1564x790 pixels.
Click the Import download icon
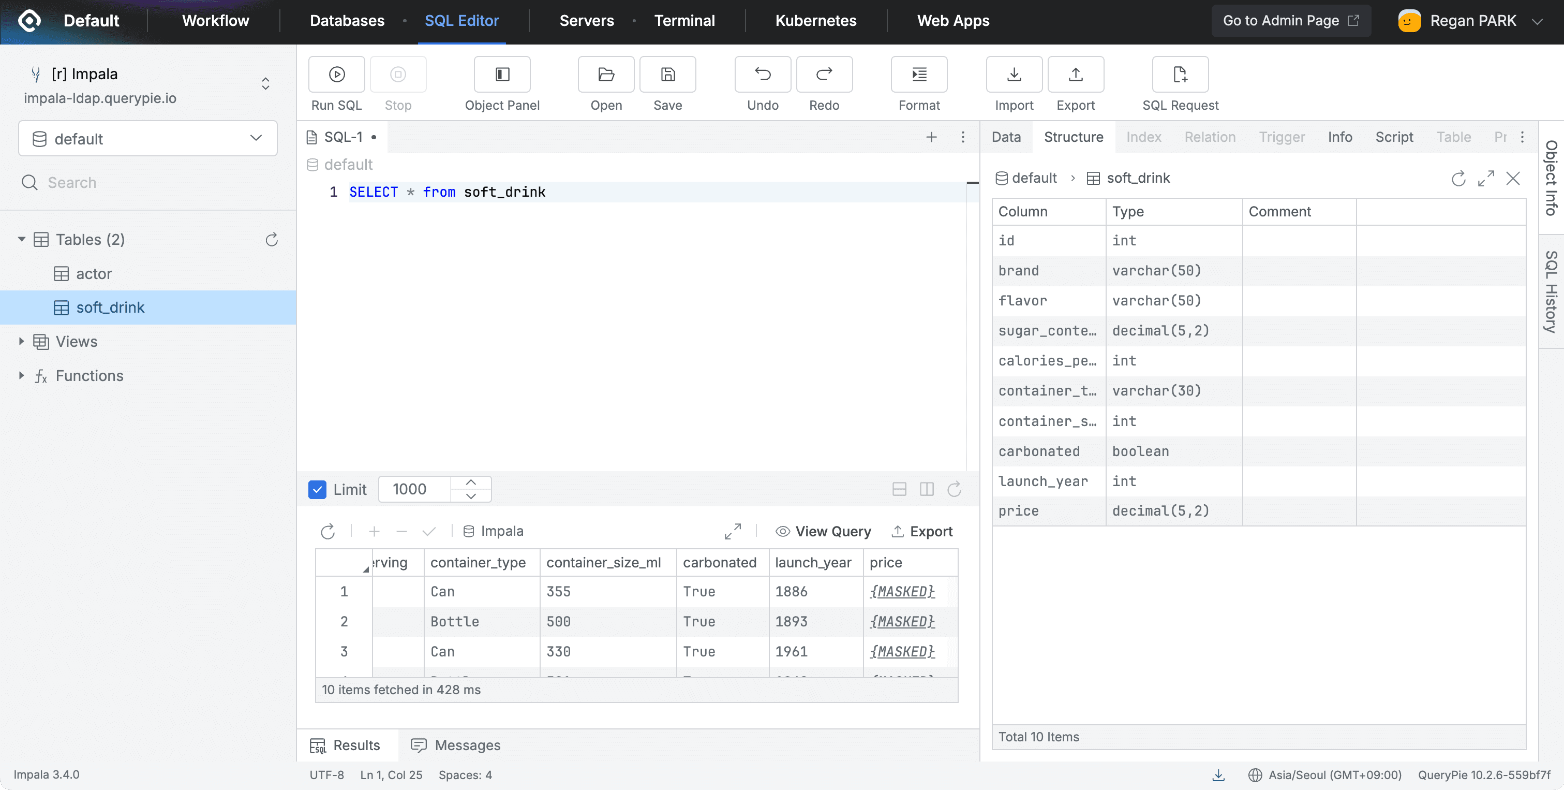point(1014,75)
